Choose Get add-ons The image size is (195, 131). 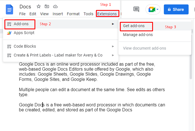tap(155, 26)
